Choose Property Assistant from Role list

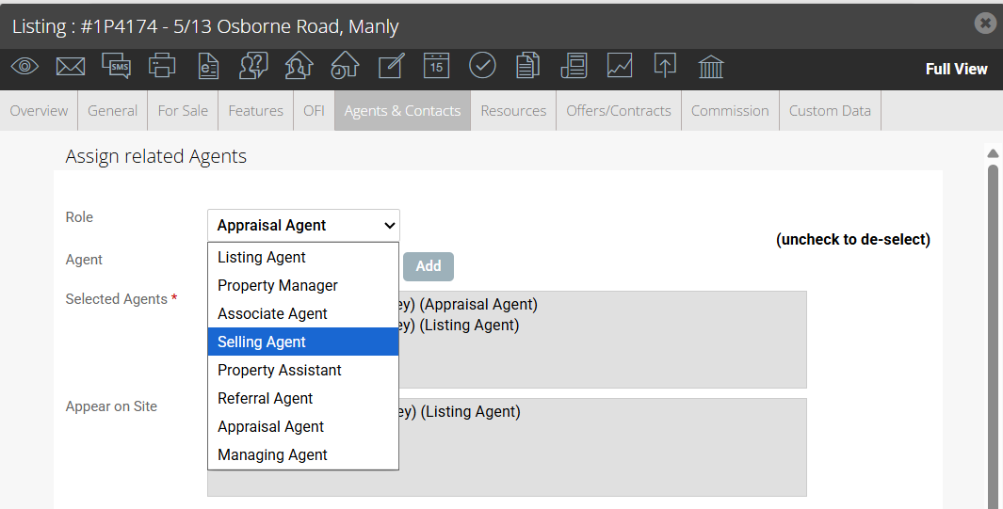click(x=303, y=370)
